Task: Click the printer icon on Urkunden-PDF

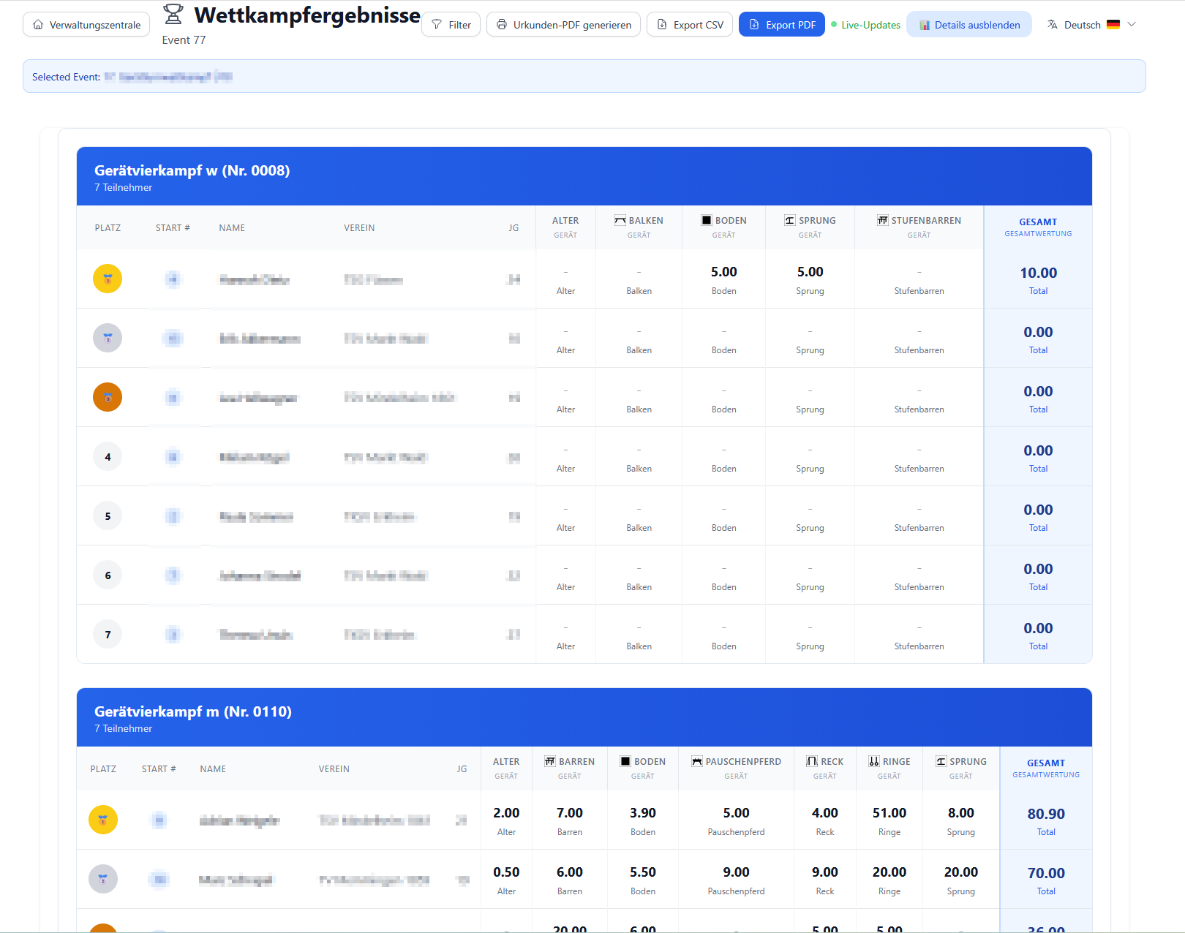Action: (502, 25)
